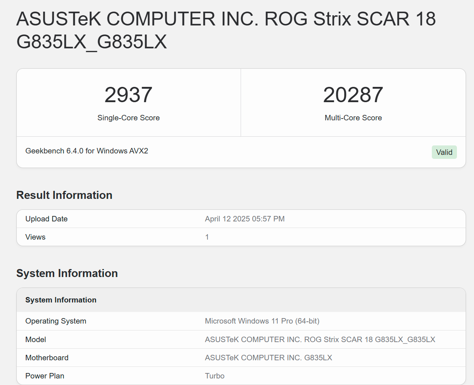Select the Single-Core Score value 2937
The width and height of the screenshot is (474, 385).
point(128,95)
